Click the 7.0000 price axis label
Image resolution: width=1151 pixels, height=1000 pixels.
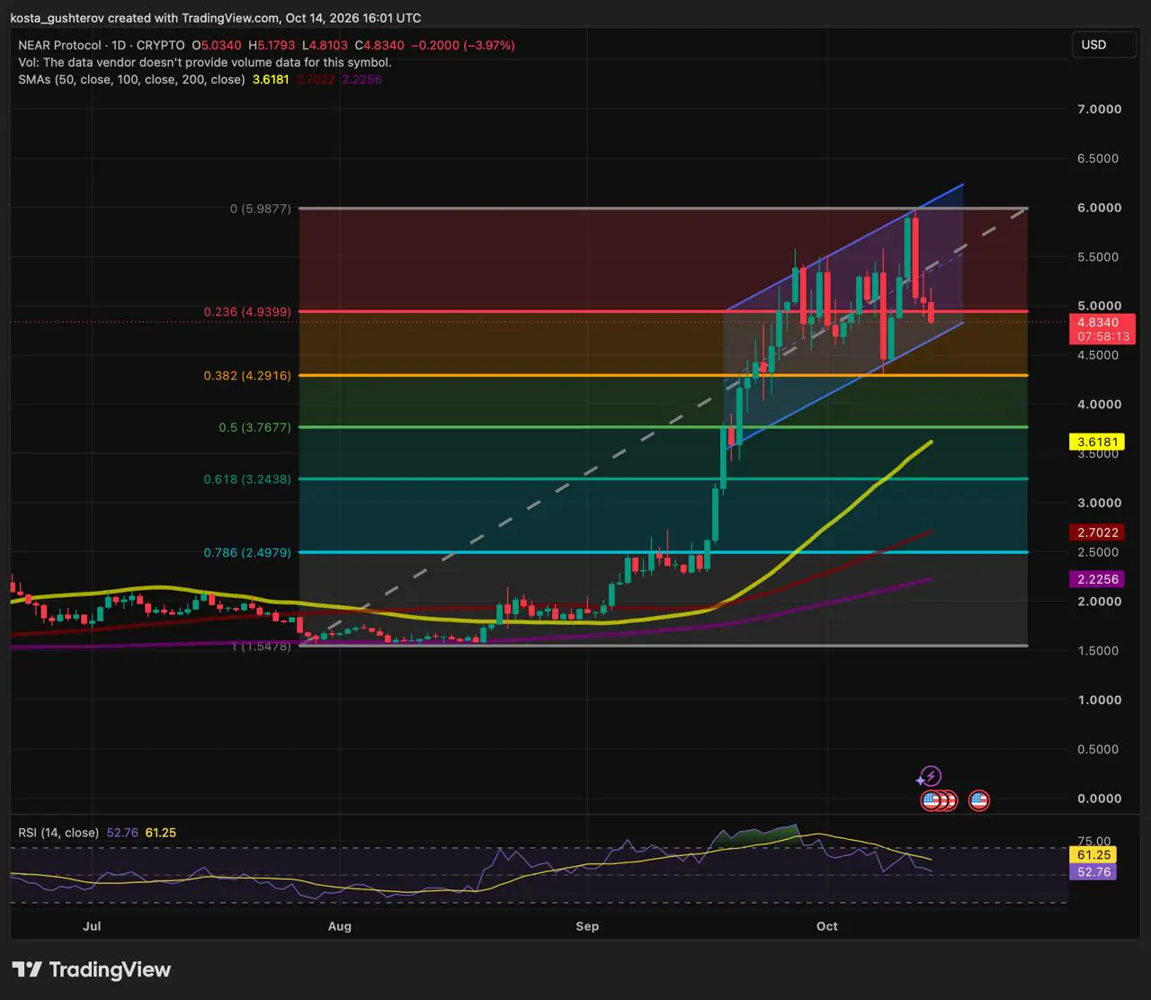pos(1100,109)
